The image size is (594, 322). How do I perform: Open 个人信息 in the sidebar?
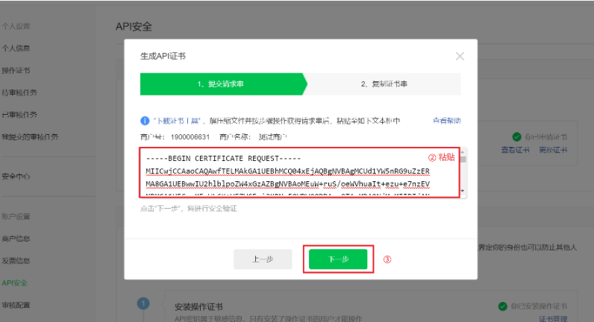pos(16,48)
